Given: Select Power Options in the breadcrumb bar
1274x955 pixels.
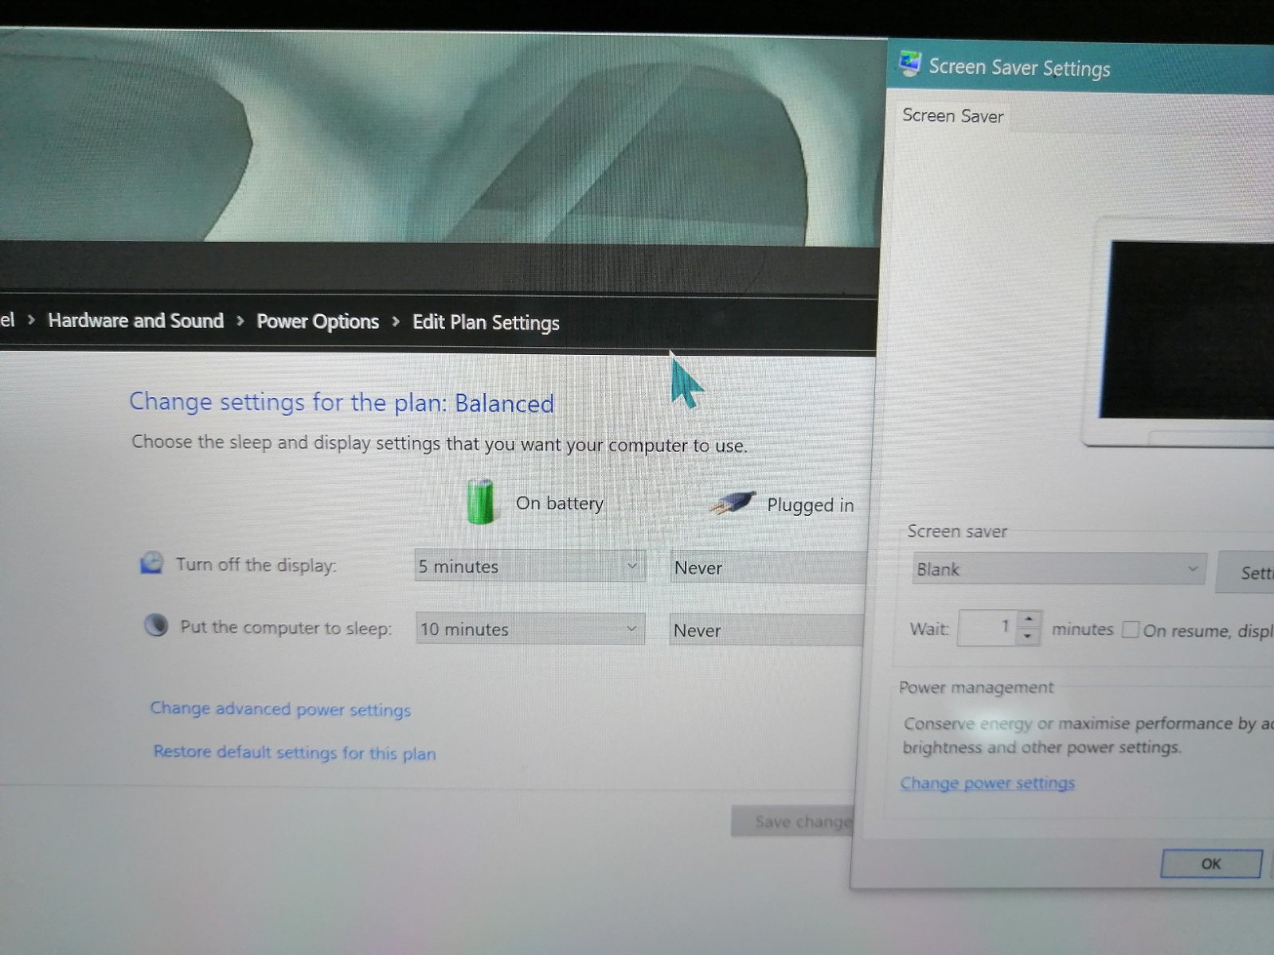Looking at the screenshot, I should pyautogui.click(x=318, y=322).
